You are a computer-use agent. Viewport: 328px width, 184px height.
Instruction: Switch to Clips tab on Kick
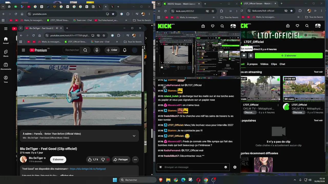pyautogui.click(x=274, y=64)
